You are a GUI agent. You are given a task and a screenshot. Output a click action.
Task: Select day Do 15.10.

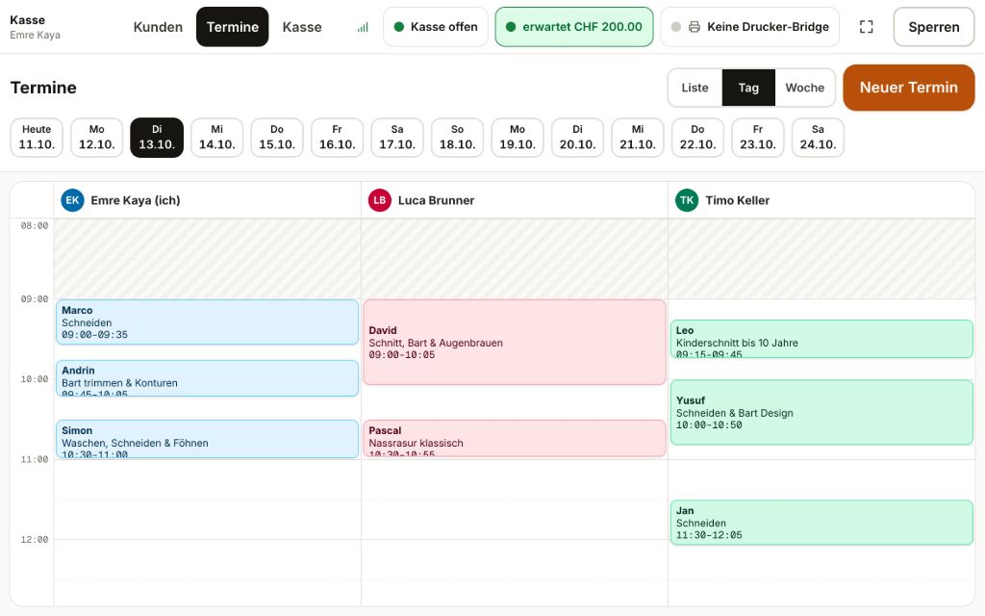pos(277,137)
